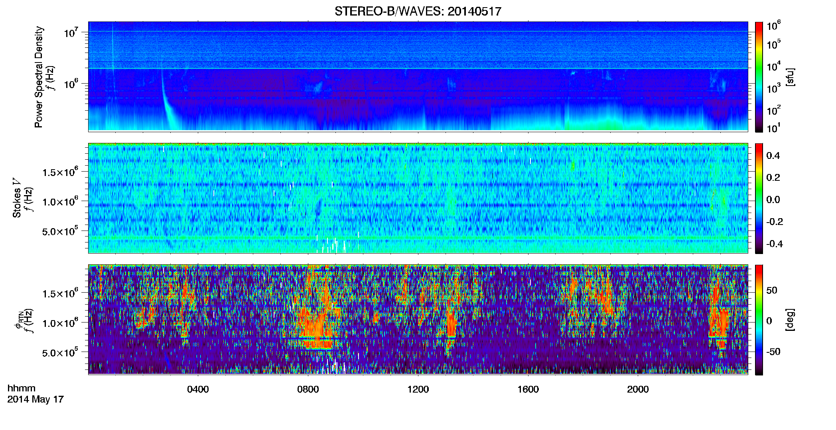Image resolution: width=836 pixels, height=430 pixels.
Task: Click the Power Spectral Density axis label
Action: tap(39, 77)
